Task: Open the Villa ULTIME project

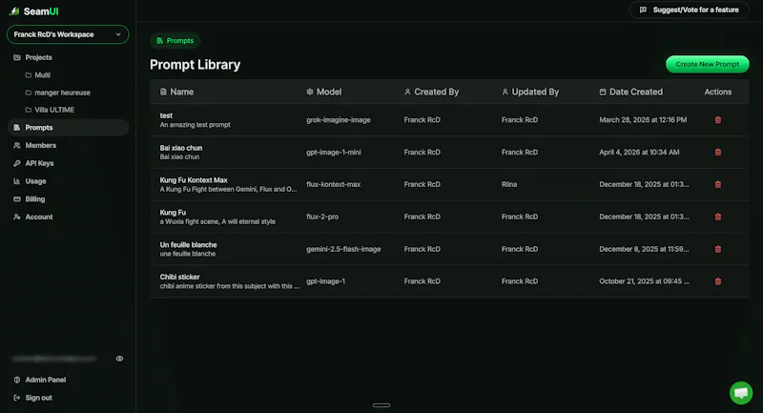Action: tap(54, 110)
